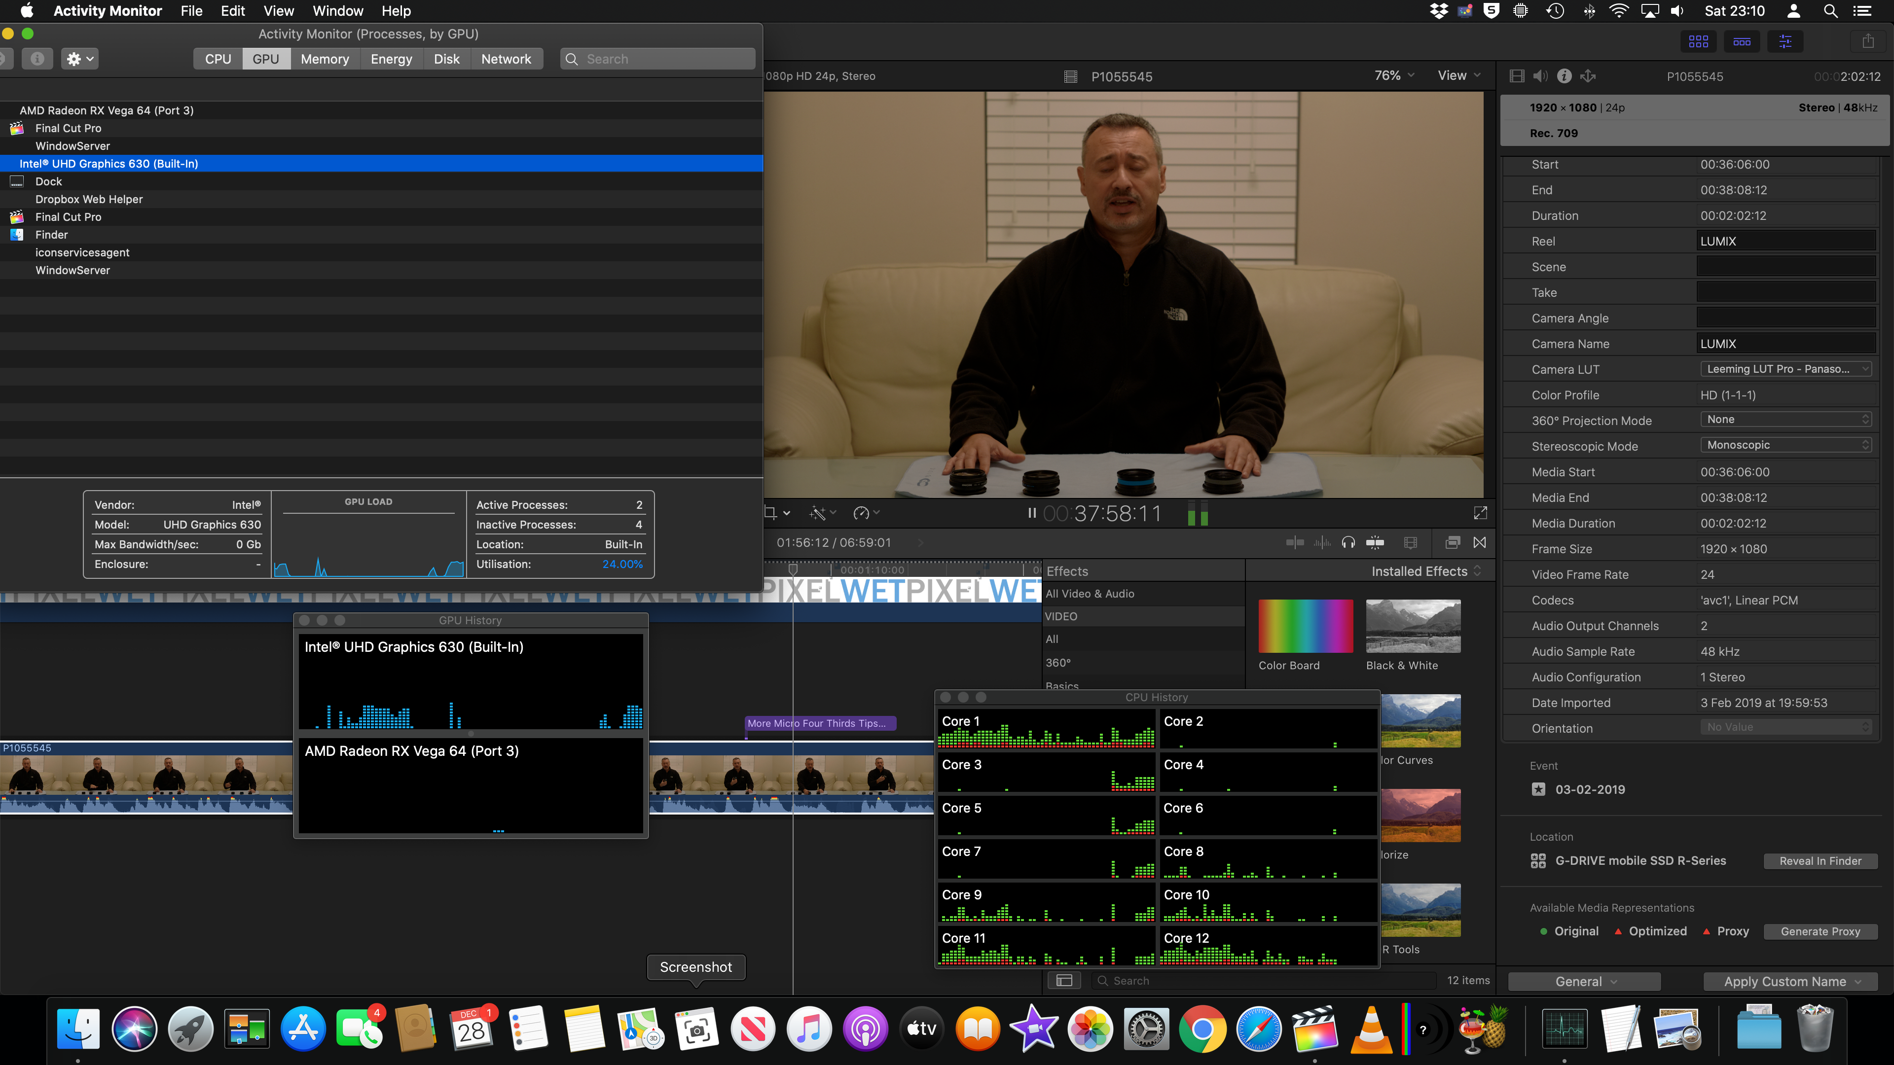Open the Stereoscopic Mode Monoscopic dropdown
Viewport: 1894px width, 1065px height.
[x=1785, y=445]
